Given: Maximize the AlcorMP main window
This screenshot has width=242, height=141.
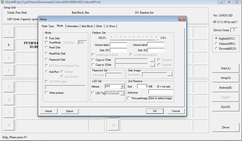Looking at the screenshot, I should click(x=229, y=2).
